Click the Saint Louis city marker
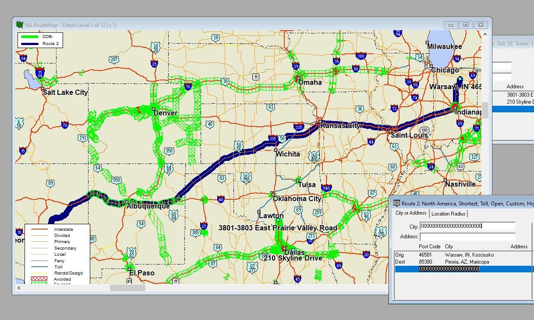This screenshot has height=320, width=534. pos(390,130)
